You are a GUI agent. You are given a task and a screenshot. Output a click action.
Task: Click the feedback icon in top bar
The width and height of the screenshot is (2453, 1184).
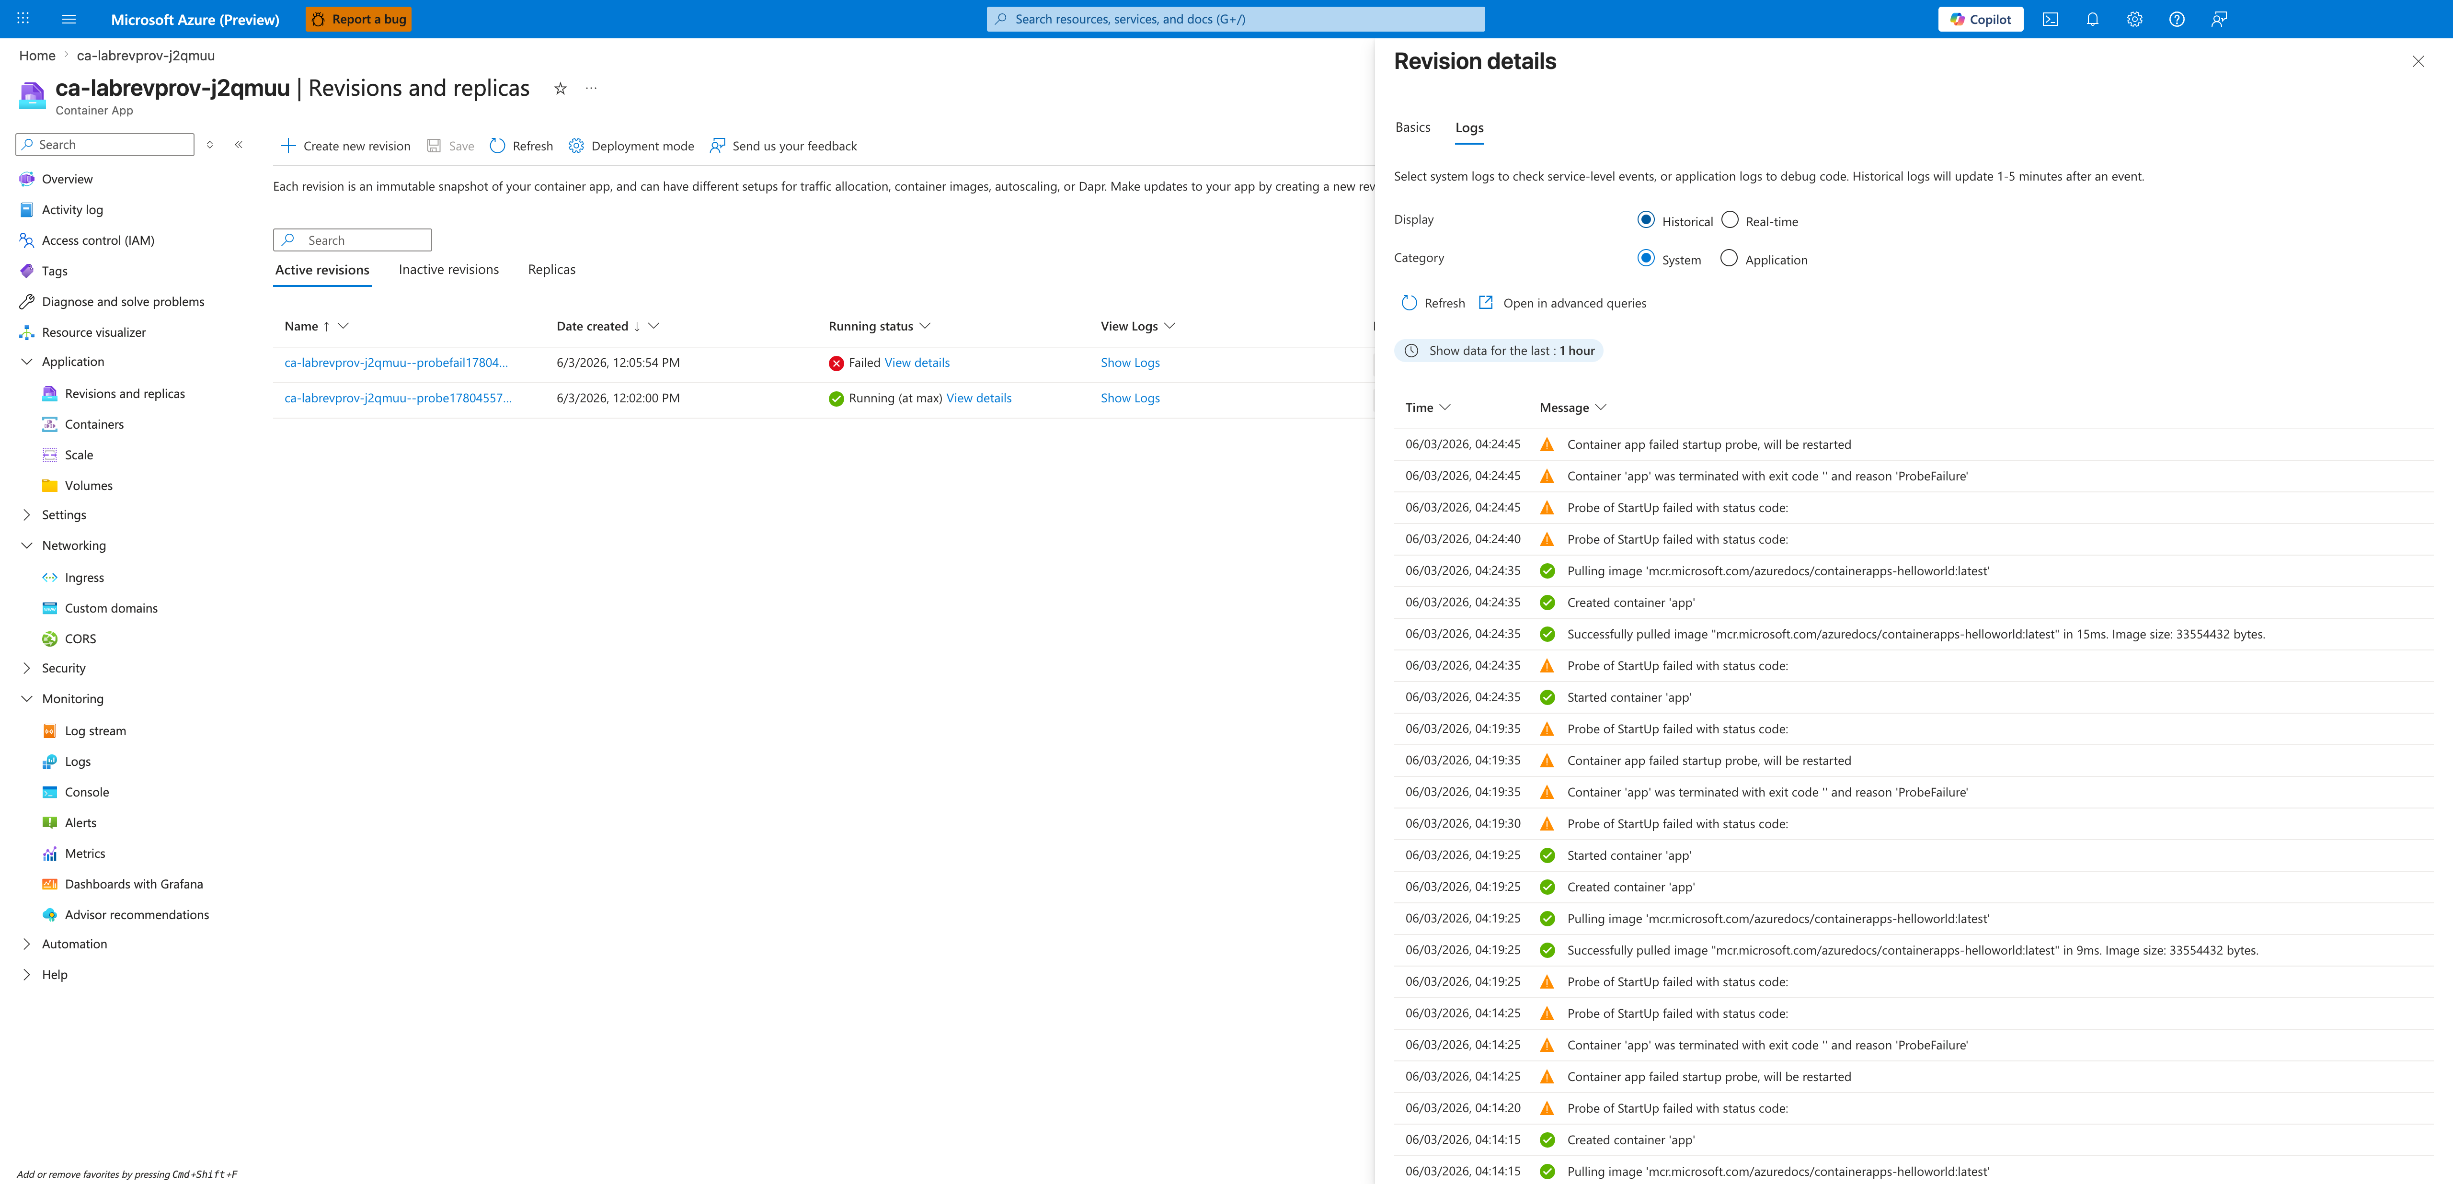click(2219, 19)
